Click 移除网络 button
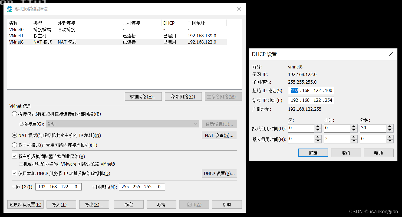 point(183,97)
